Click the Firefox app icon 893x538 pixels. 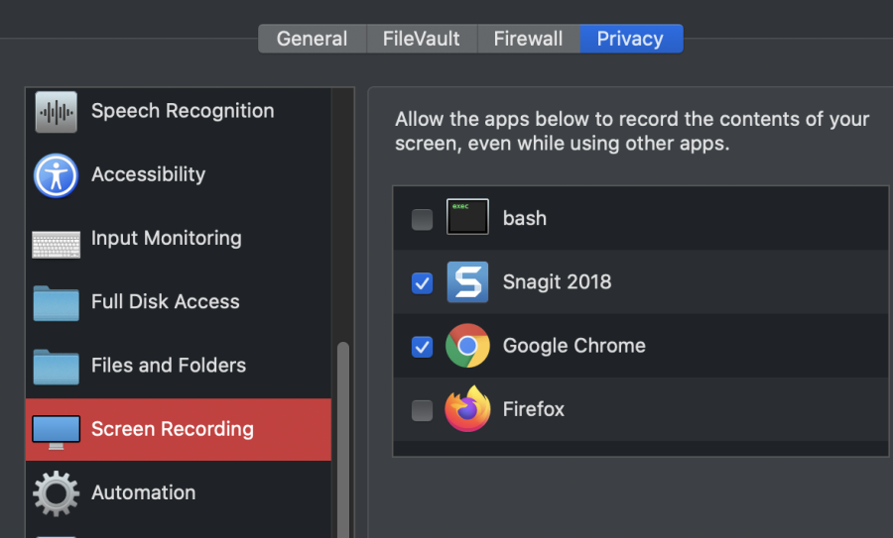point(467,409)
